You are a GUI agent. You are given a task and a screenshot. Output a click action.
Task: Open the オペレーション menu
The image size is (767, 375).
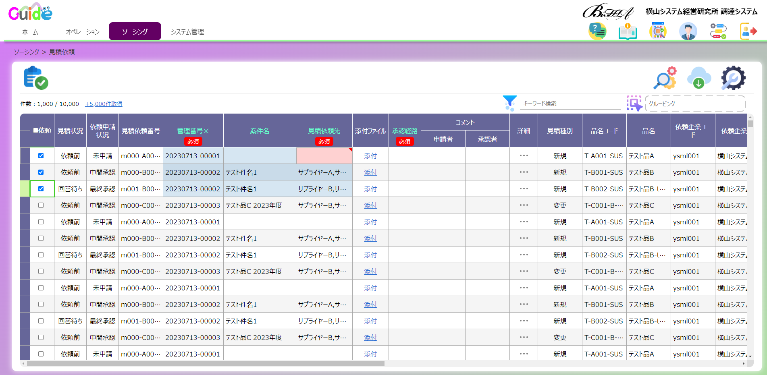point(83,32)
